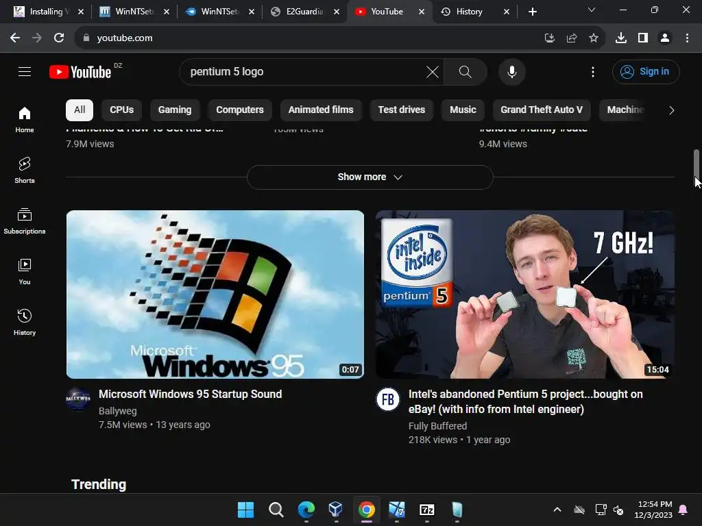
Task: Select the Grand Theft Auto V chip
Action: pyautogui.click(x=542, y=110)
